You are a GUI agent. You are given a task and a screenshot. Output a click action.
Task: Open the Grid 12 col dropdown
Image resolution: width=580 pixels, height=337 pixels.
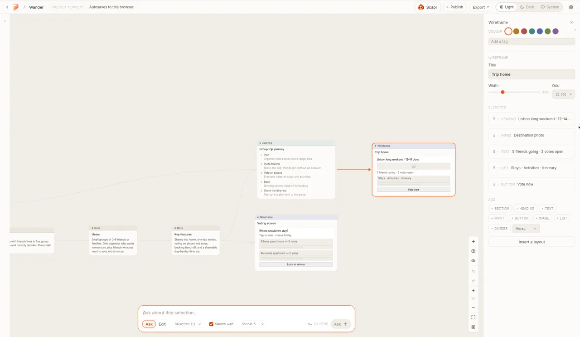pos(563,94)
